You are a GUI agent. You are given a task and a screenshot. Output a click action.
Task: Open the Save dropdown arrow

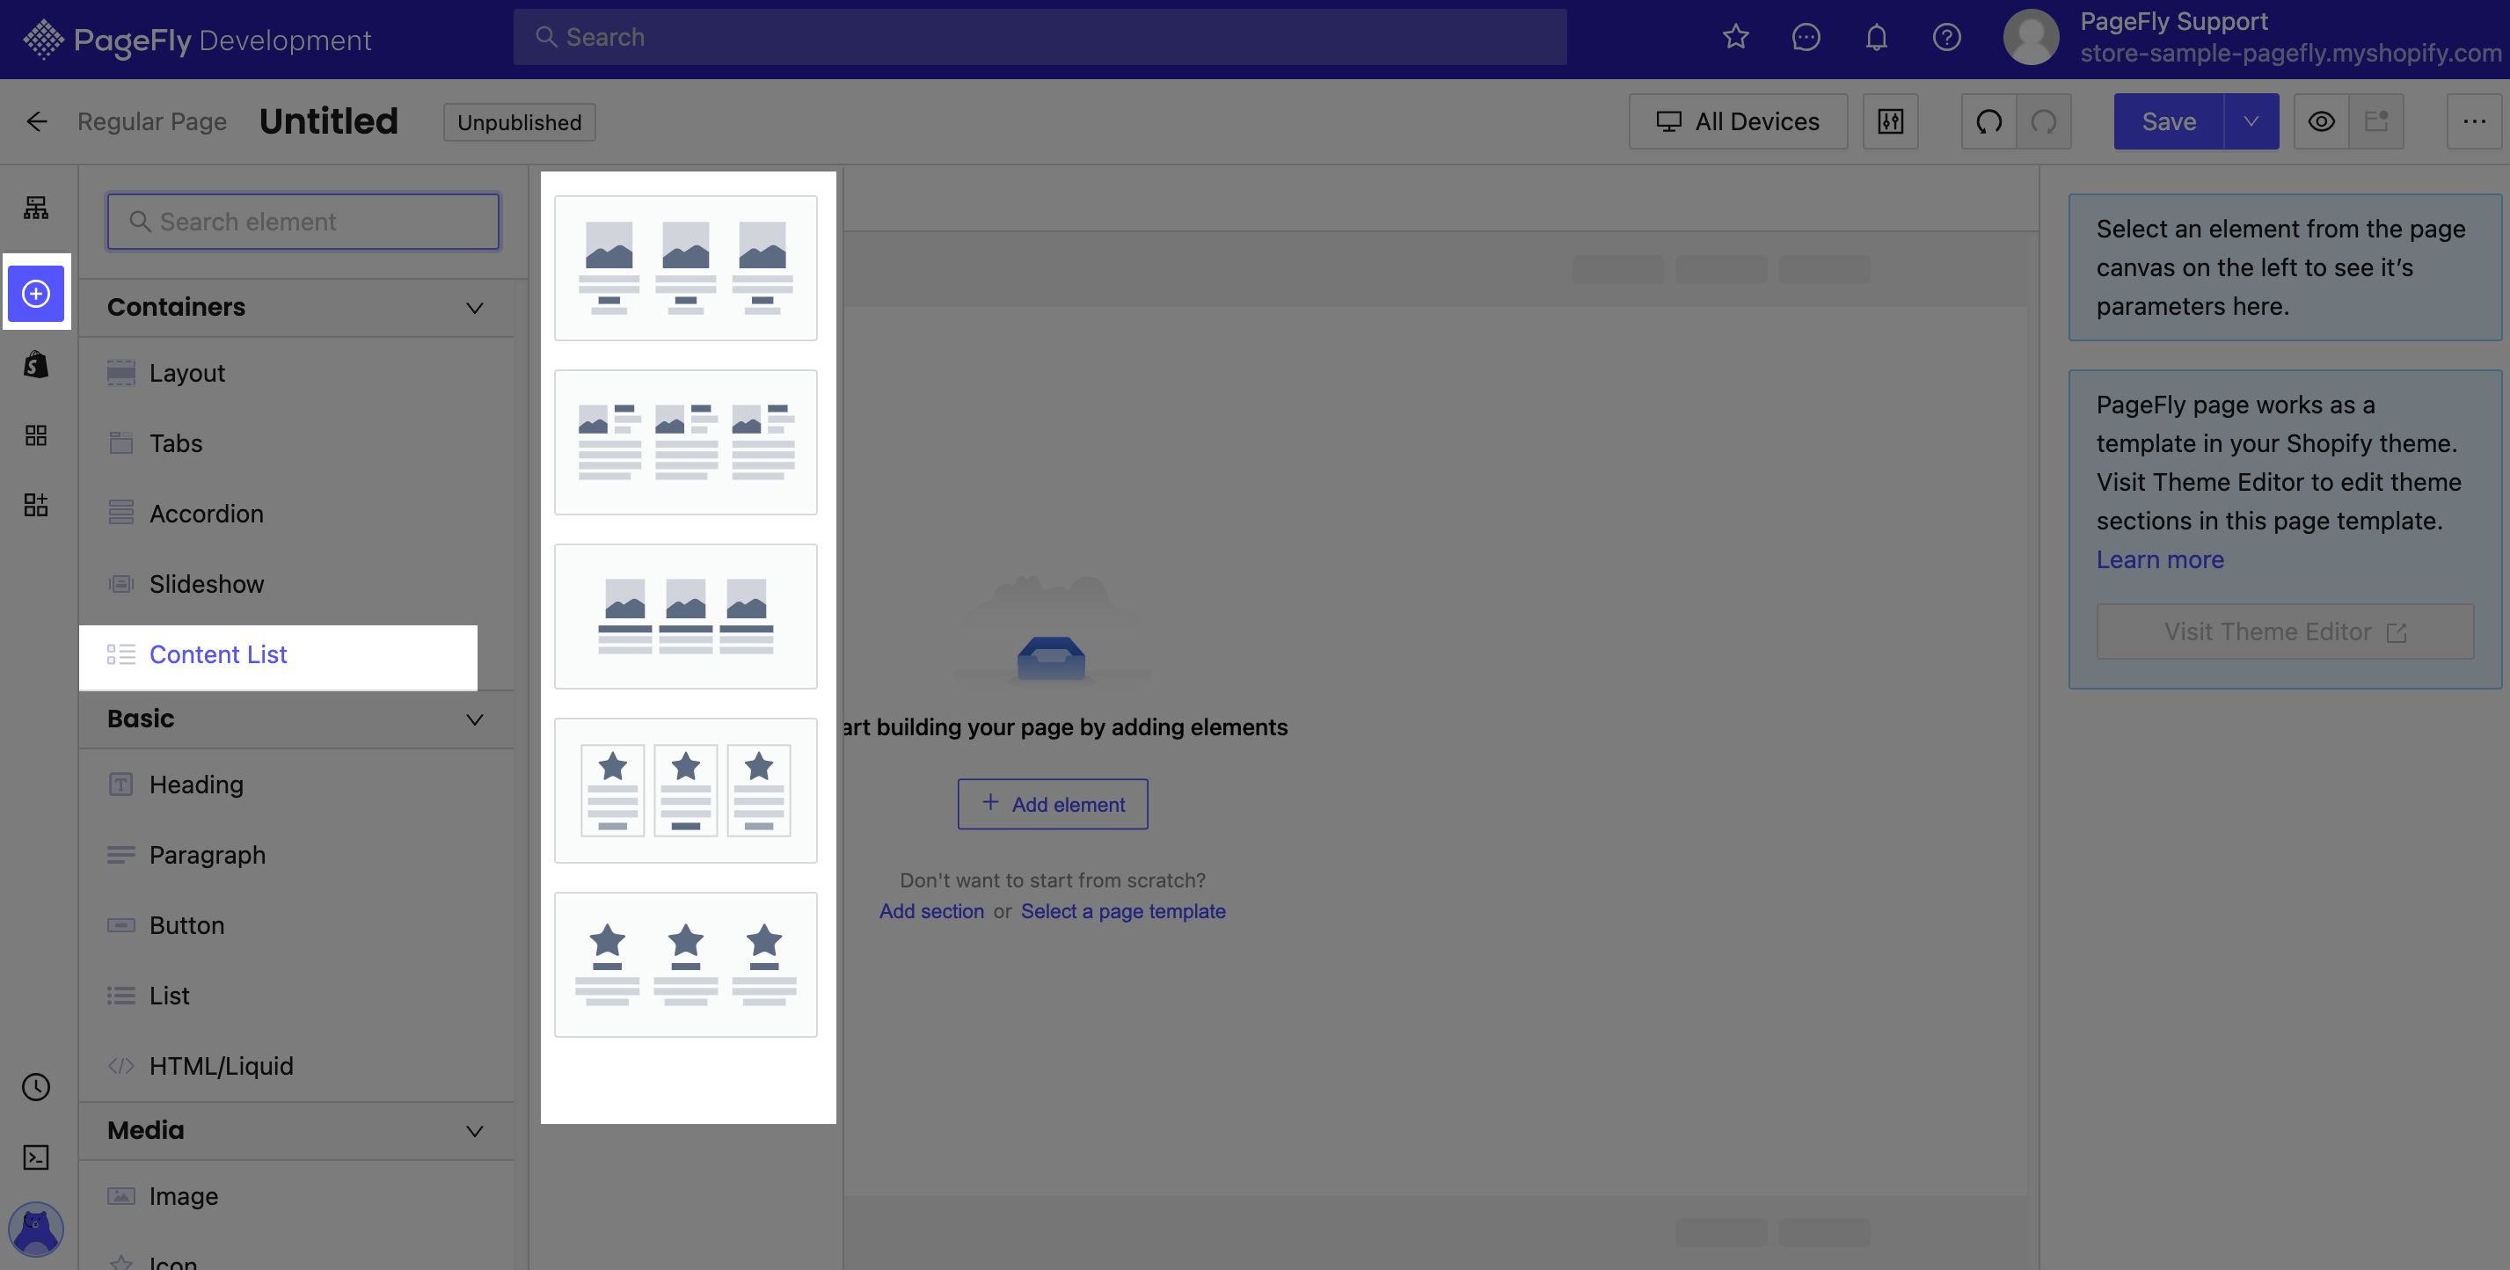pos(2251,122)
